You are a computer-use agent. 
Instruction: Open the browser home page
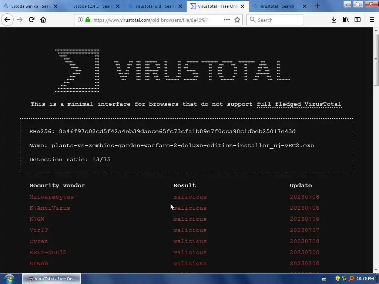(43, 20)
